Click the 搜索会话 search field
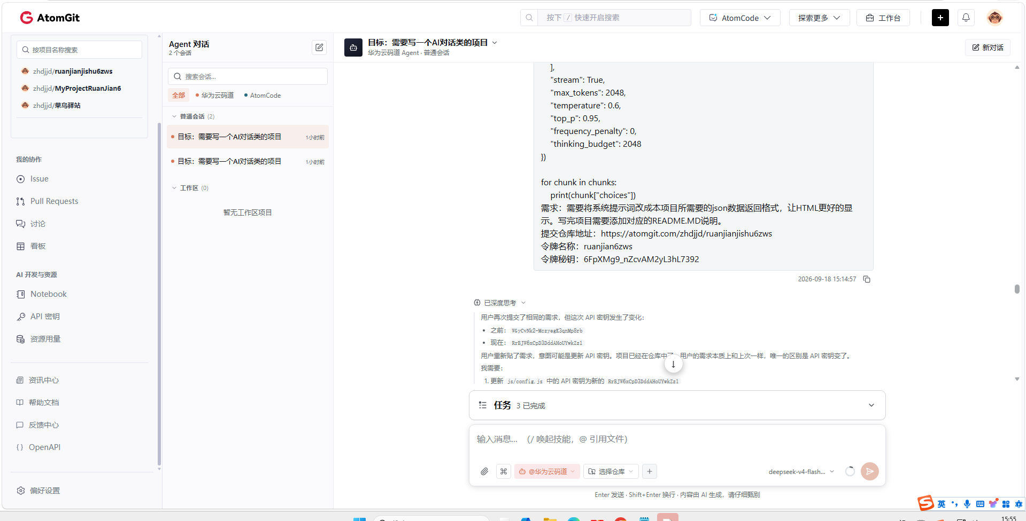Viewport: 1026px width, 521px height. (248, 76)
